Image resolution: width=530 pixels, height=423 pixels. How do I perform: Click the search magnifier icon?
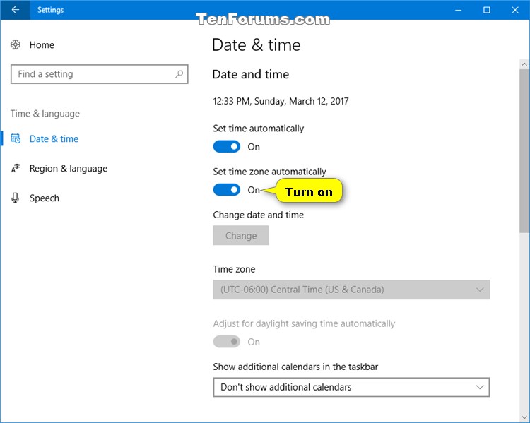click(179, 74)
